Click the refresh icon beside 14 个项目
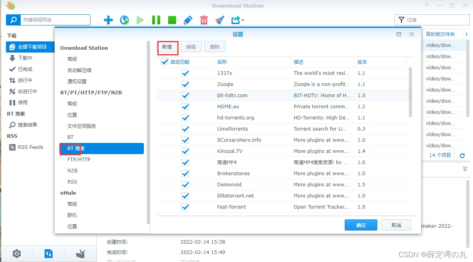The width and height of the screenshot is (473, 262). 462,156
